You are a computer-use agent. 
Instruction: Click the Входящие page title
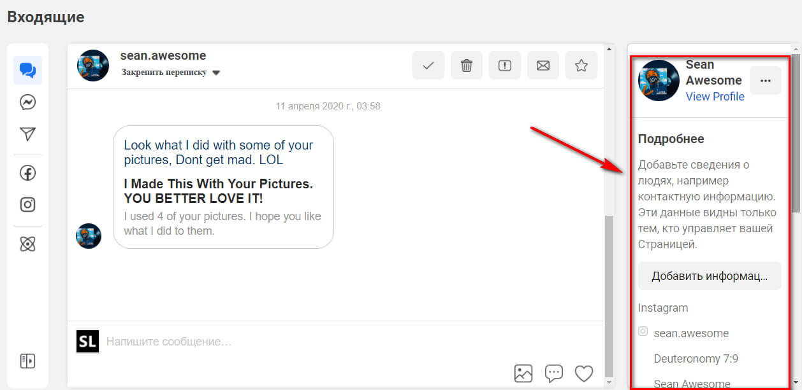tap(46, 17)
